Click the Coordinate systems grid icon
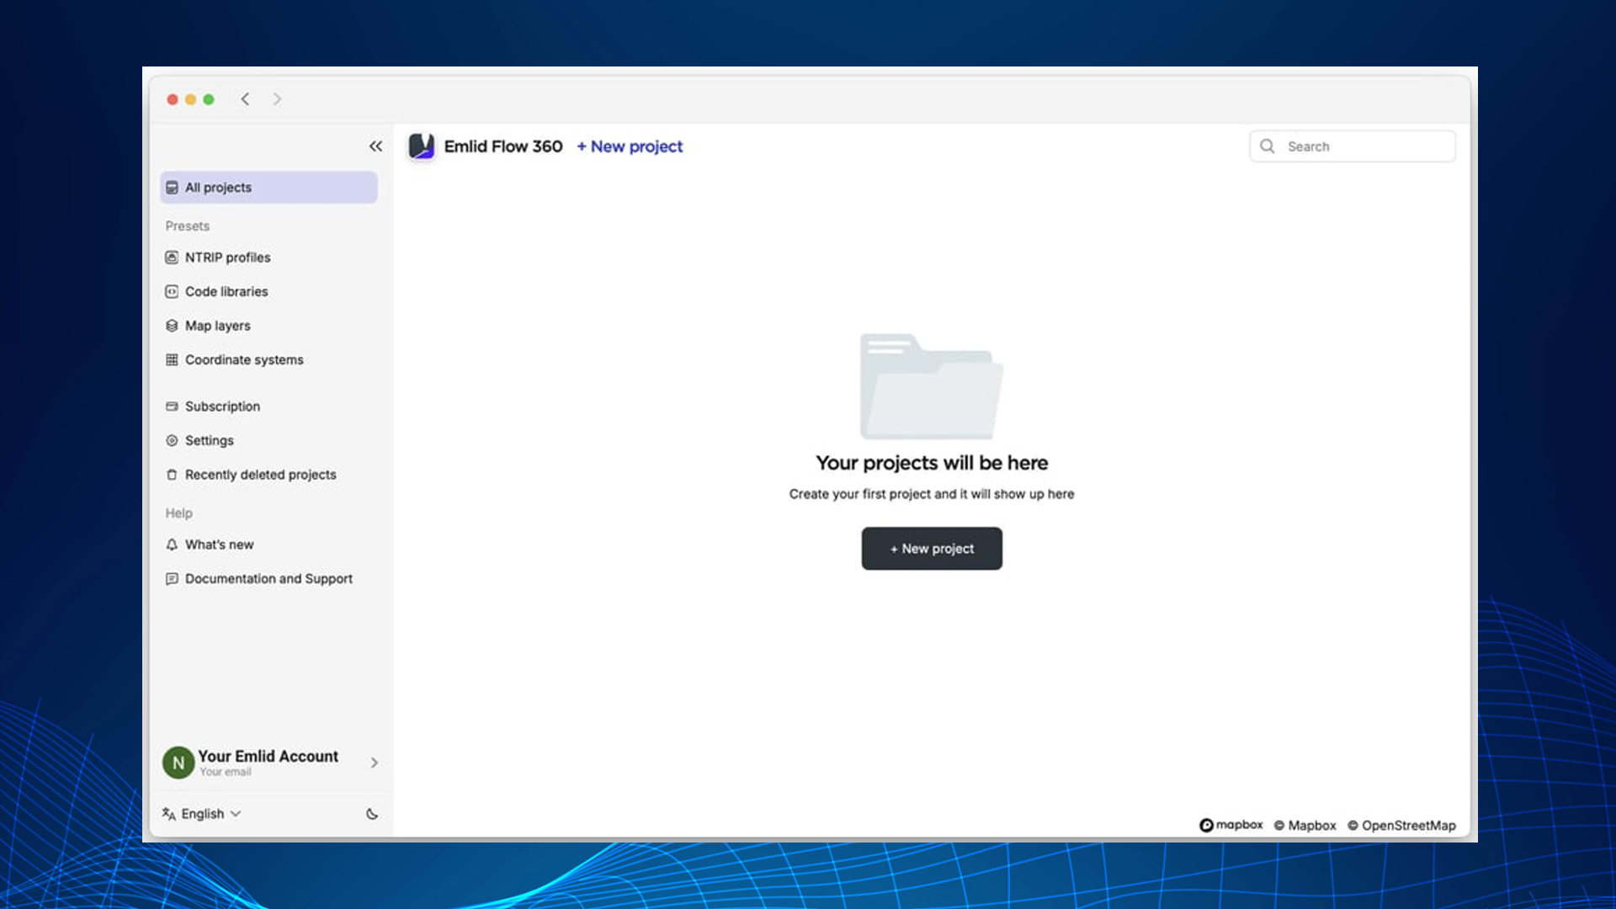The image size is (1616, 909). coord(172,360)
